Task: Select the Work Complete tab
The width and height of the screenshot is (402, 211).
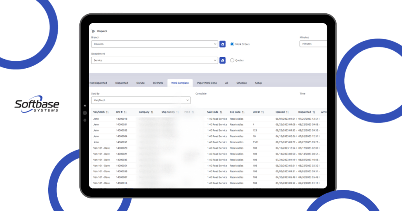Action: [180, 83]
